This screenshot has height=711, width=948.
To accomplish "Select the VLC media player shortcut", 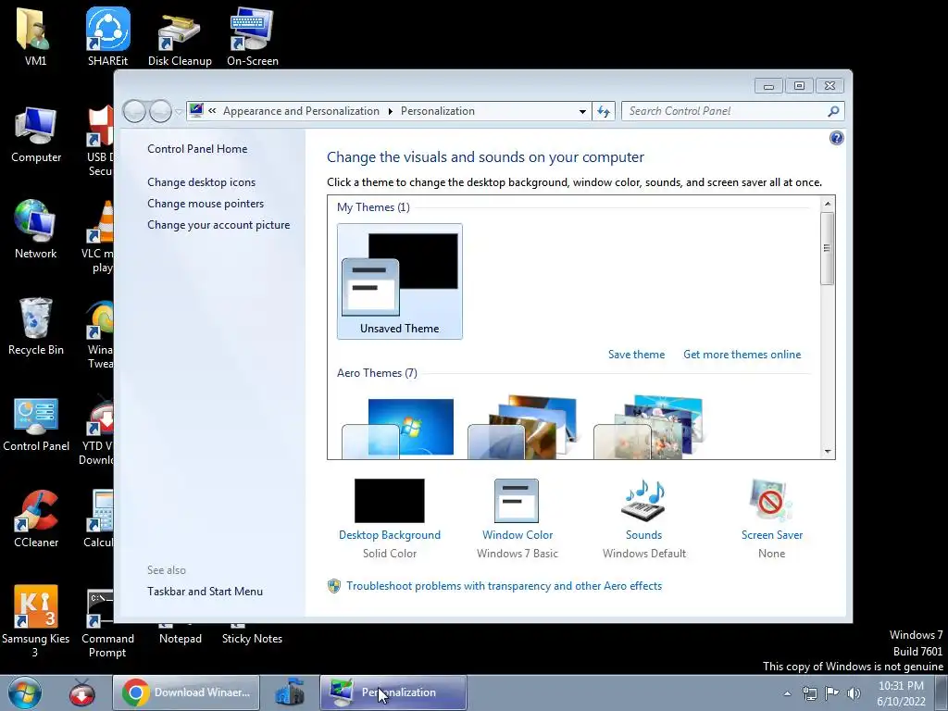I will tap(100, 236).
